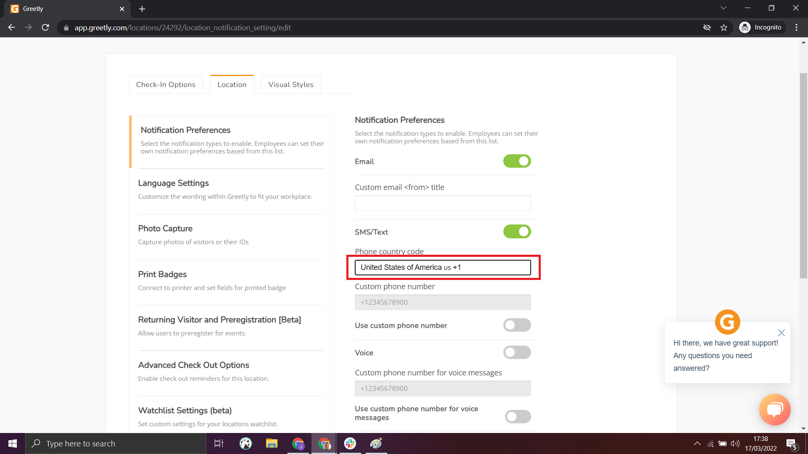Screen dimensions: 808x454
Task: Click the Greetly G avatar on chat popup
Action: (x=727, y=322)
